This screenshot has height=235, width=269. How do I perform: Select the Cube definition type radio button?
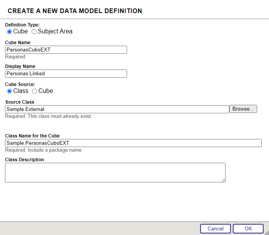(x=10, y=31)
